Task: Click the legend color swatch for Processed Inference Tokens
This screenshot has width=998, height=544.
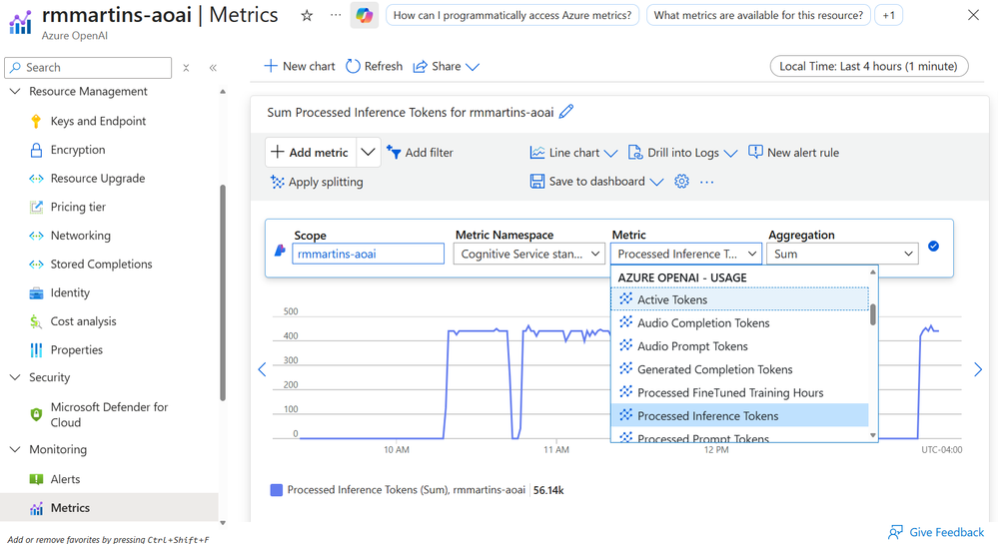Action: coord(277,490)
